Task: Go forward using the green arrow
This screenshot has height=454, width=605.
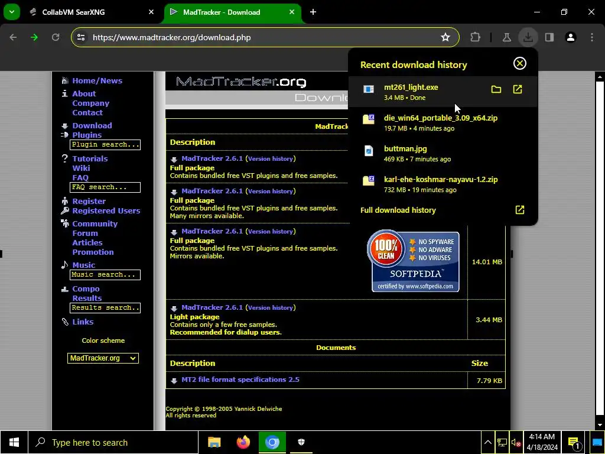Action: [x=34, y=37]
